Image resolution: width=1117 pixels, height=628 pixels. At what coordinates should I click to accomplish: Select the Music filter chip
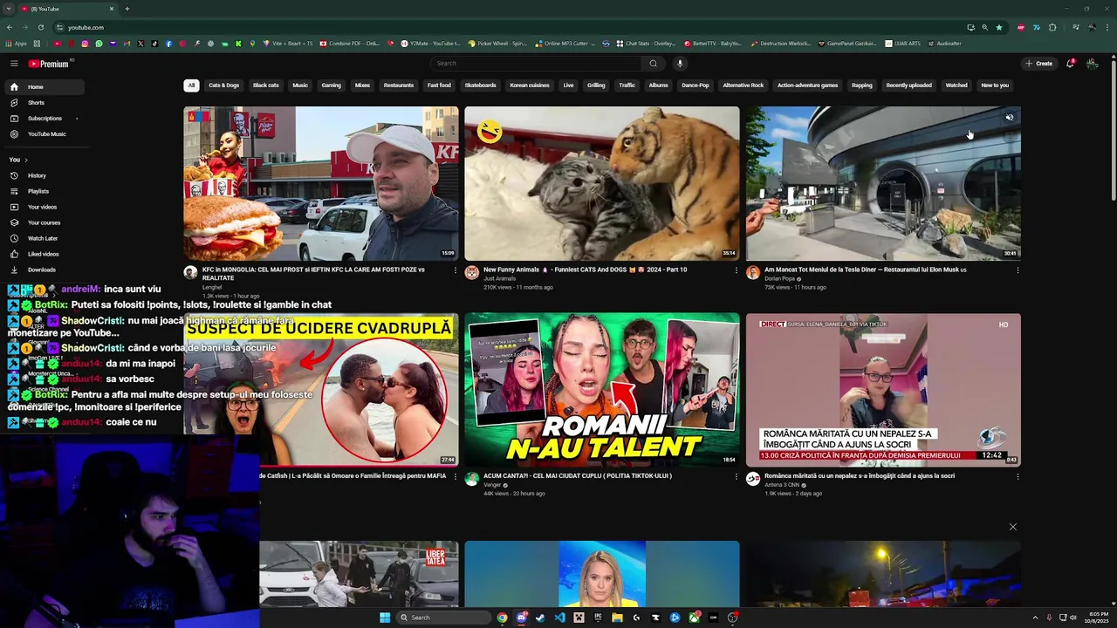pyautogui.click(x=300, y=85)
